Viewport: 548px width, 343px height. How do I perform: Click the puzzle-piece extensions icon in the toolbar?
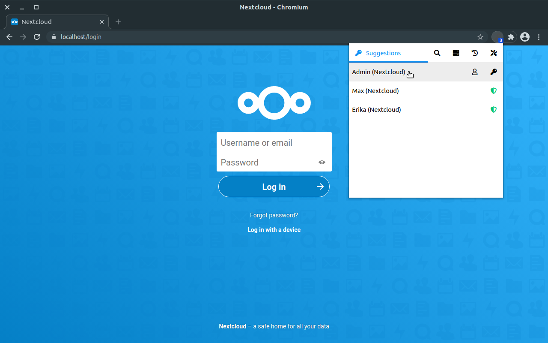coord(511,37)
